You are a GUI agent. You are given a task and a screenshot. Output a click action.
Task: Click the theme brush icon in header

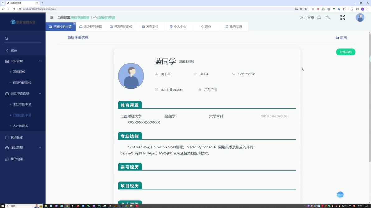(x=327, y=17)
